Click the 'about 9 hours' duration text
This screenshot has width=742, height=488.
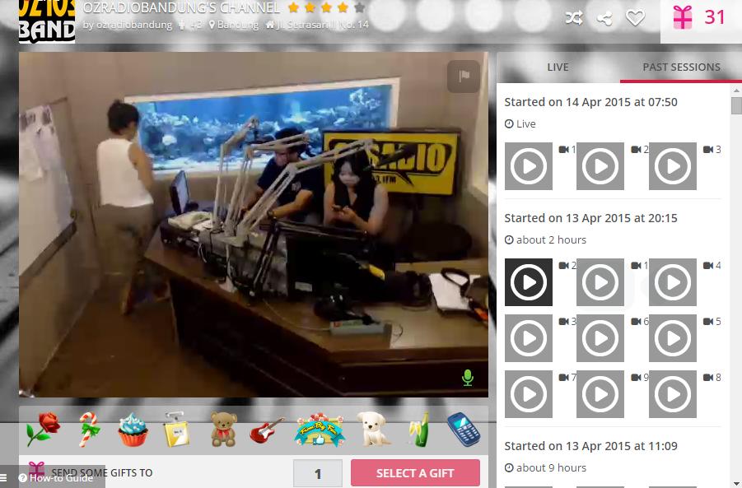pos(551,468)
